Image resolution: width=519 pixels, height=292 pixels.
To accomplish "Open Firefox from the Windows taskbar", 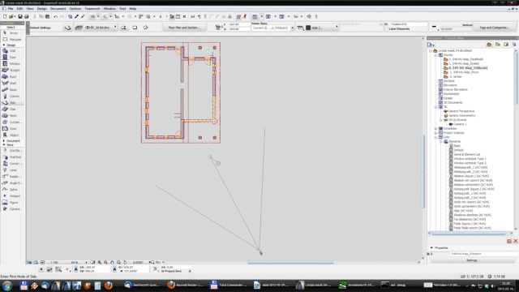I will 108,285.
